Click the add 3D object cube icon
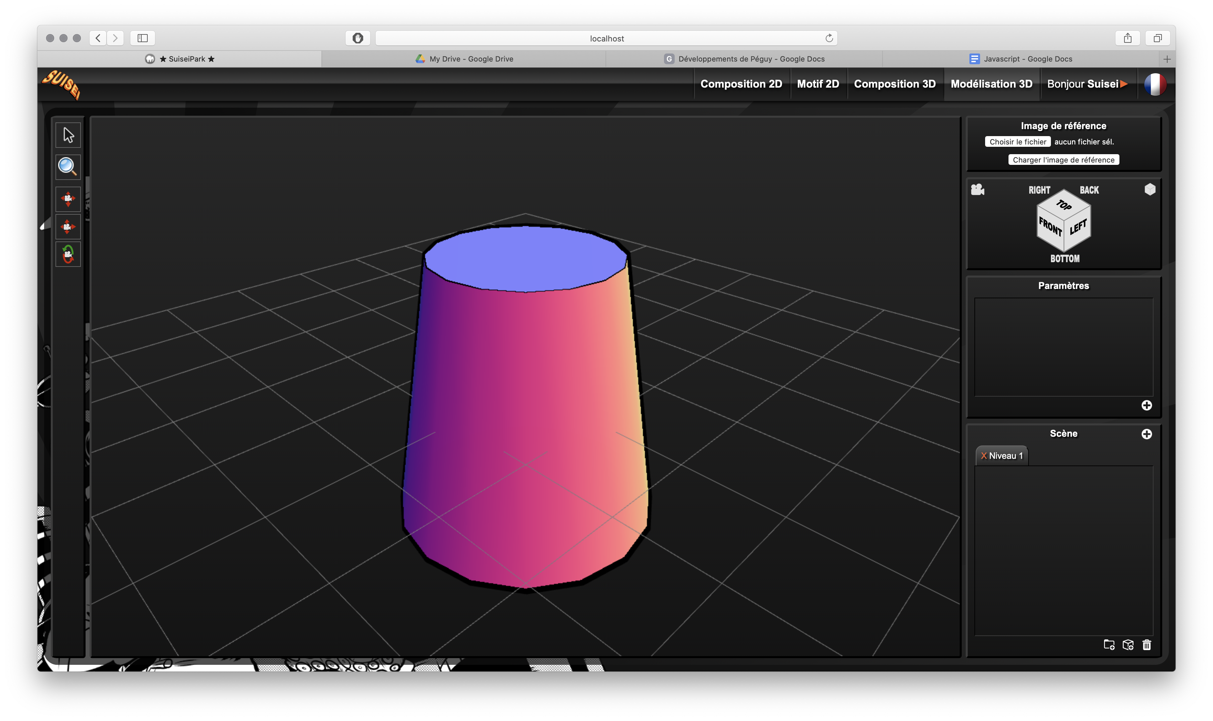Viewport: 1213px width, 721px height. click(x=1127, y=645)
